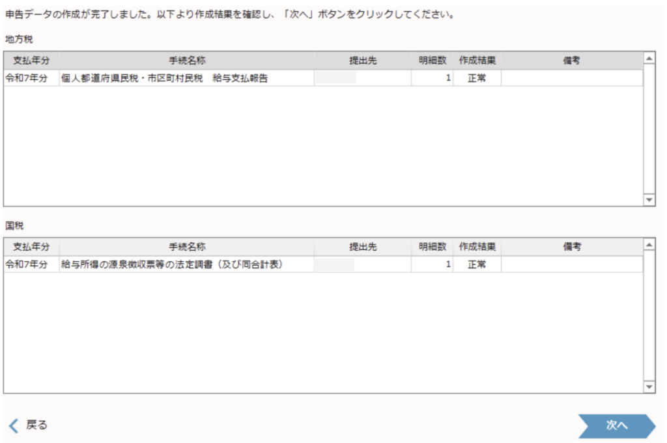Click 備考 header in 地方税 table
Image resolution: width=667 pixels, height=443 pixels.
(571, 61)
